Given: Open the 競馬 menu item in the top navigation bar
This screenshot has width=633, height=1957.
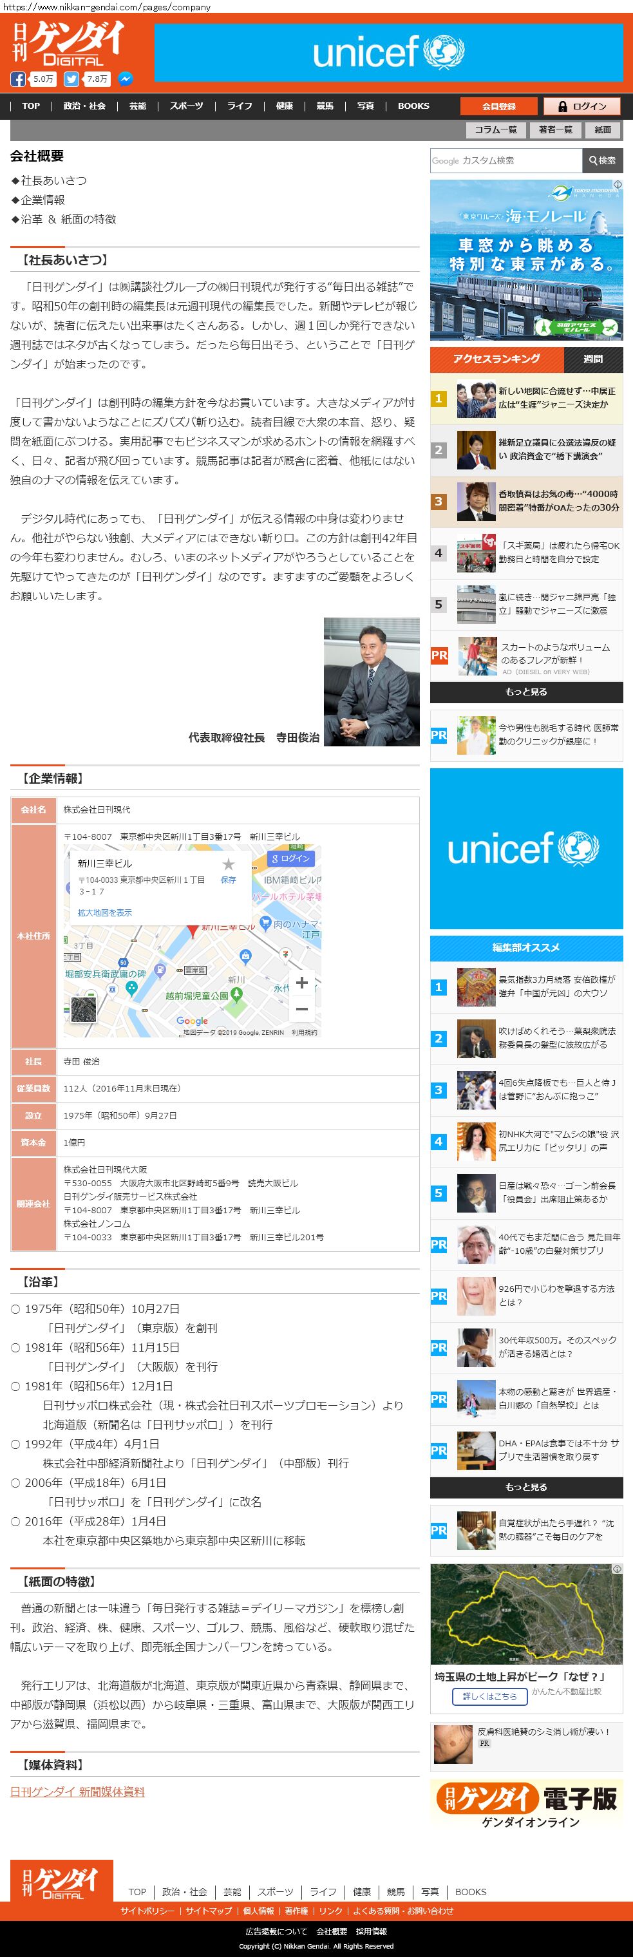Looking at the screenshot, I should [325, 106].
